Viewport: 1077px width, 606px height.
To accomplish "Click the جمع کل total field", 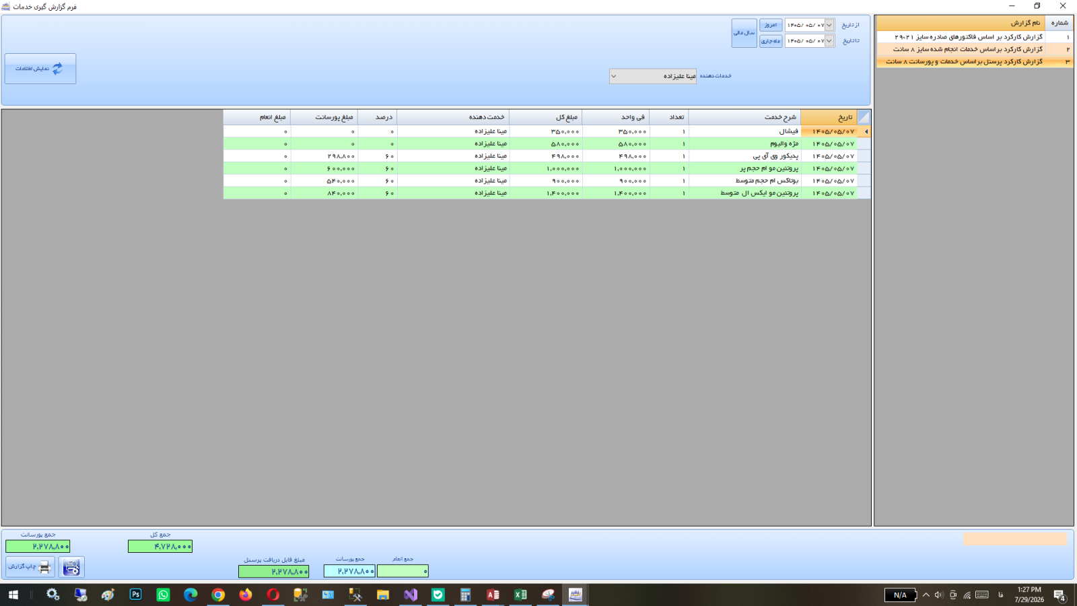I will click(160, 547).
